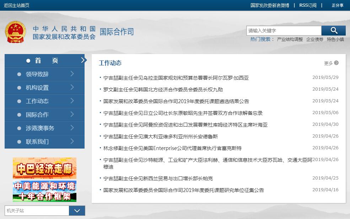Click the arrow beside 涉港澳事务
The width and height of the screenshot is (350, 219).
pos(72,128)
